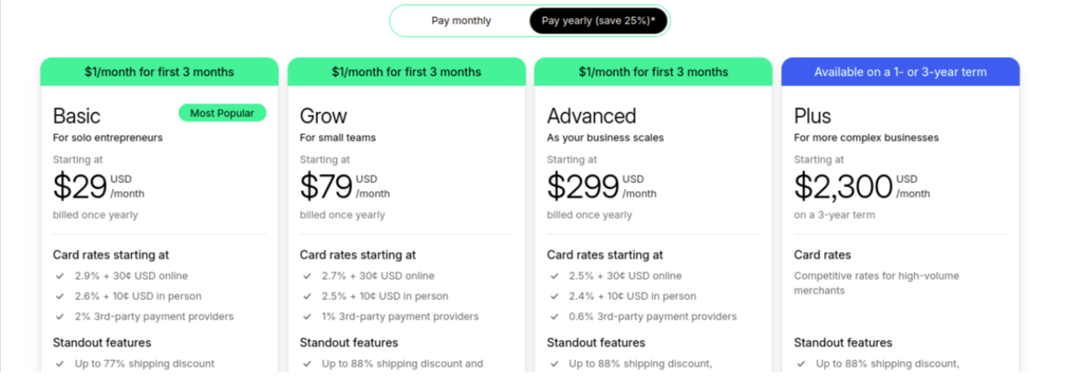Select Pay yearly (save 25%) option

click(x=598, y=21)
